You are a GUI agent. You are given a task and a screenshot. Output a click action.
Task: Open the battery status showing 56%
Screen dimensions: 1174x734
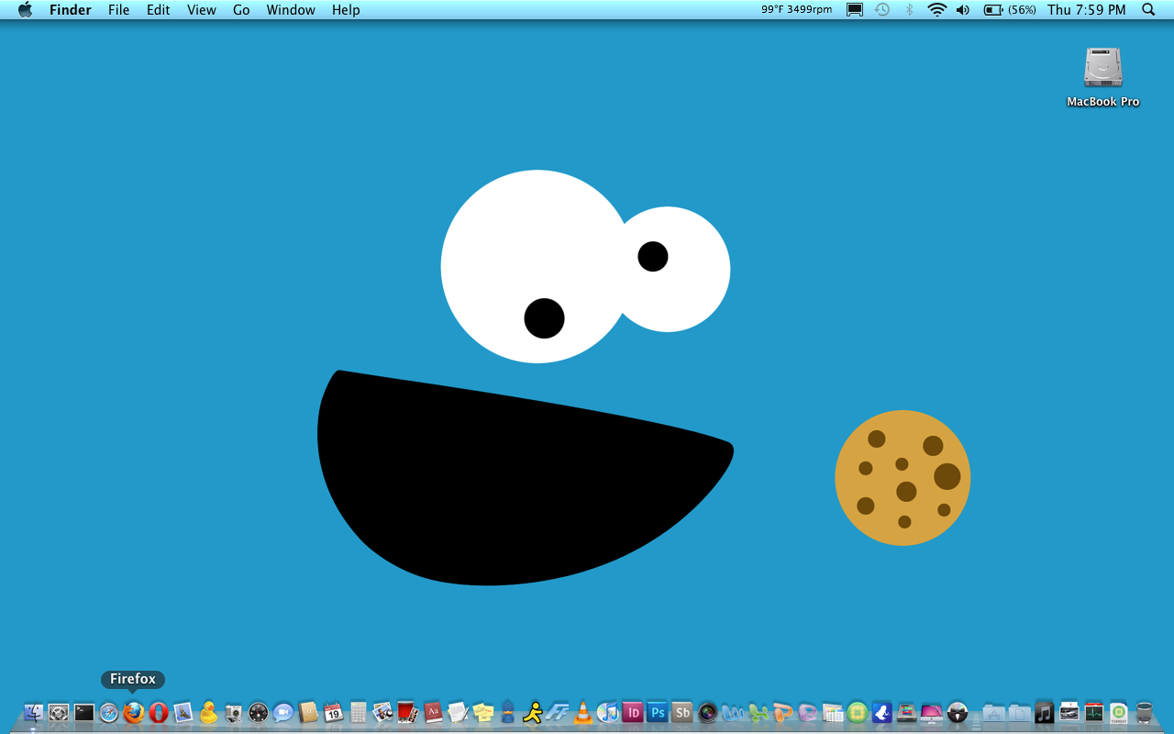pos(1010,9)
